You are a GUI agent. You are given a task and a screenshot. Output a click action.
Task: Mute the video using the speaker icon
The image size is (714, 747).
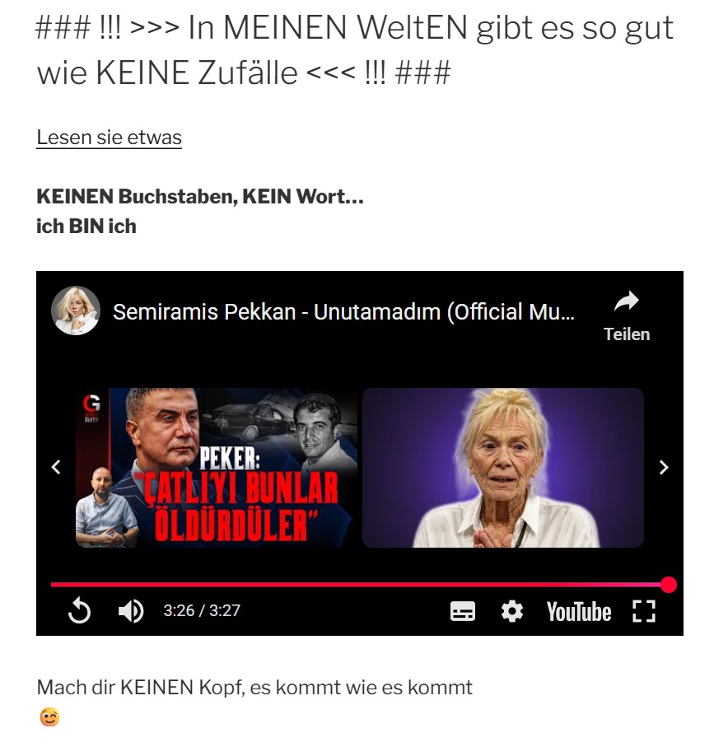[130, 611]
